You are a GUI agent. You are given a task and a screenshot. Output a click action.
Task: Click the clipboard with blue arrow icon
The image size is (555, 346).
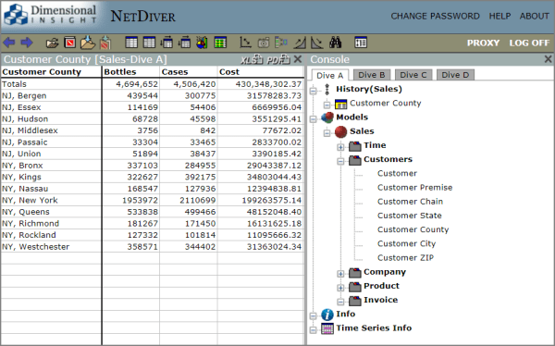pyautogui.click(x=105, y=43)
